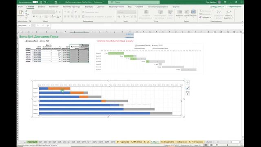Click the Undo arrow icon

pos(45,2)
